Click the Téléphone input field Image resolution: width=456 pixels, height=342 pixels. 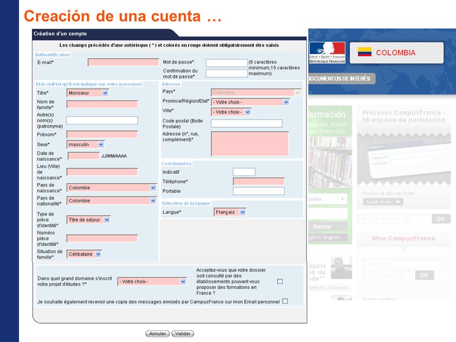(258, 181)
